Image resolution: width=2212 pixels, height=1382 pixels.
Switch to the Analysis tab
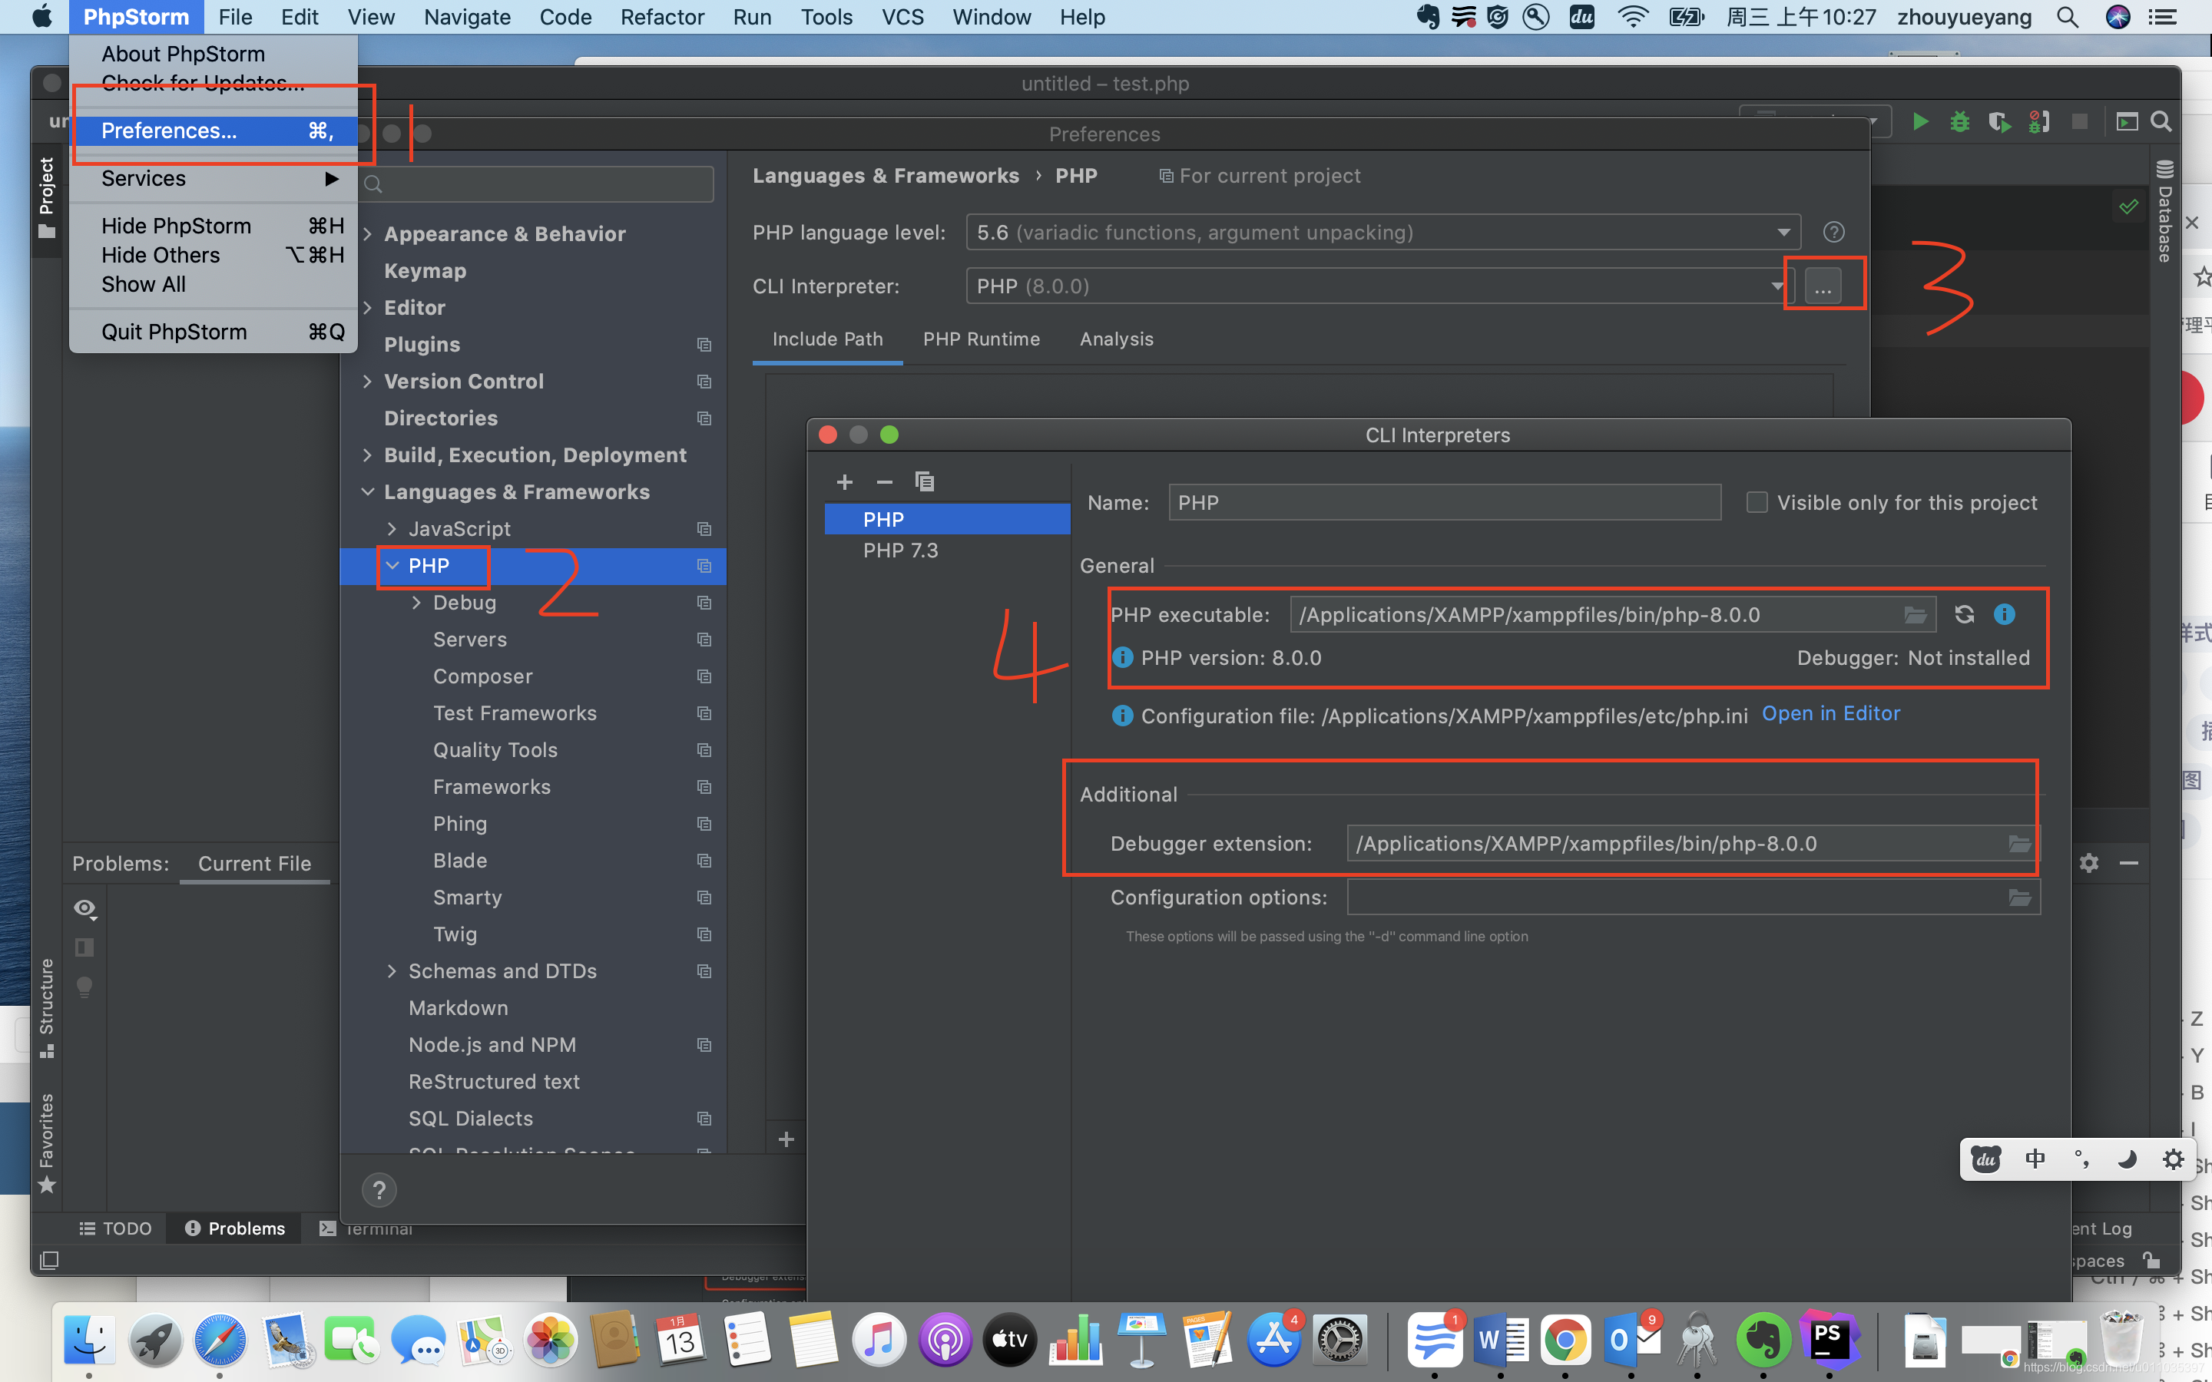(x=1114, y=339)
